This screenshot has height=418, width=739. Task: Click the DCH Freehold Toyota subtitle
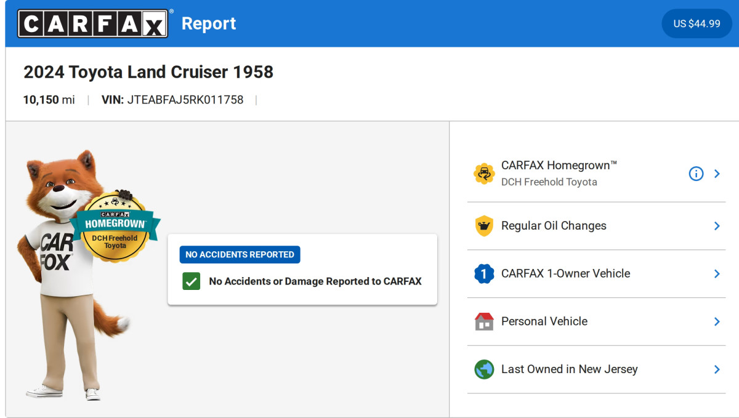coord(549,182)
